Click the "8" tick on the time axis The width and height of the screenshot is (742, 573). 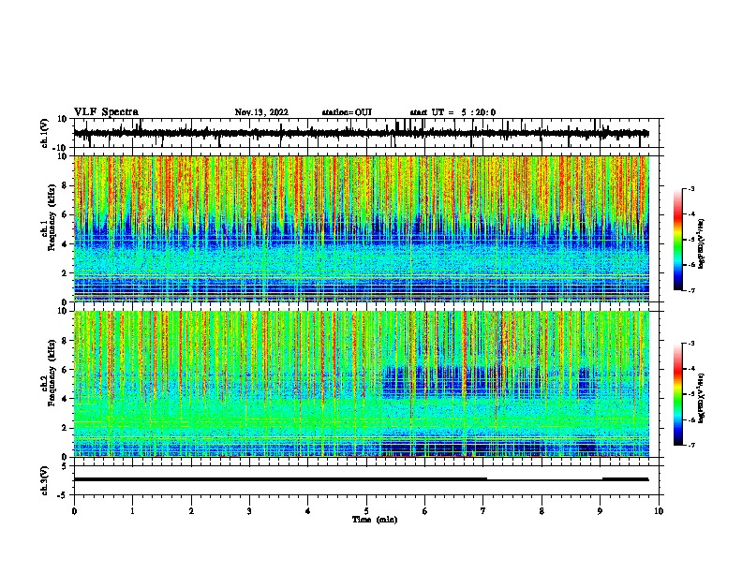(542, 511)
